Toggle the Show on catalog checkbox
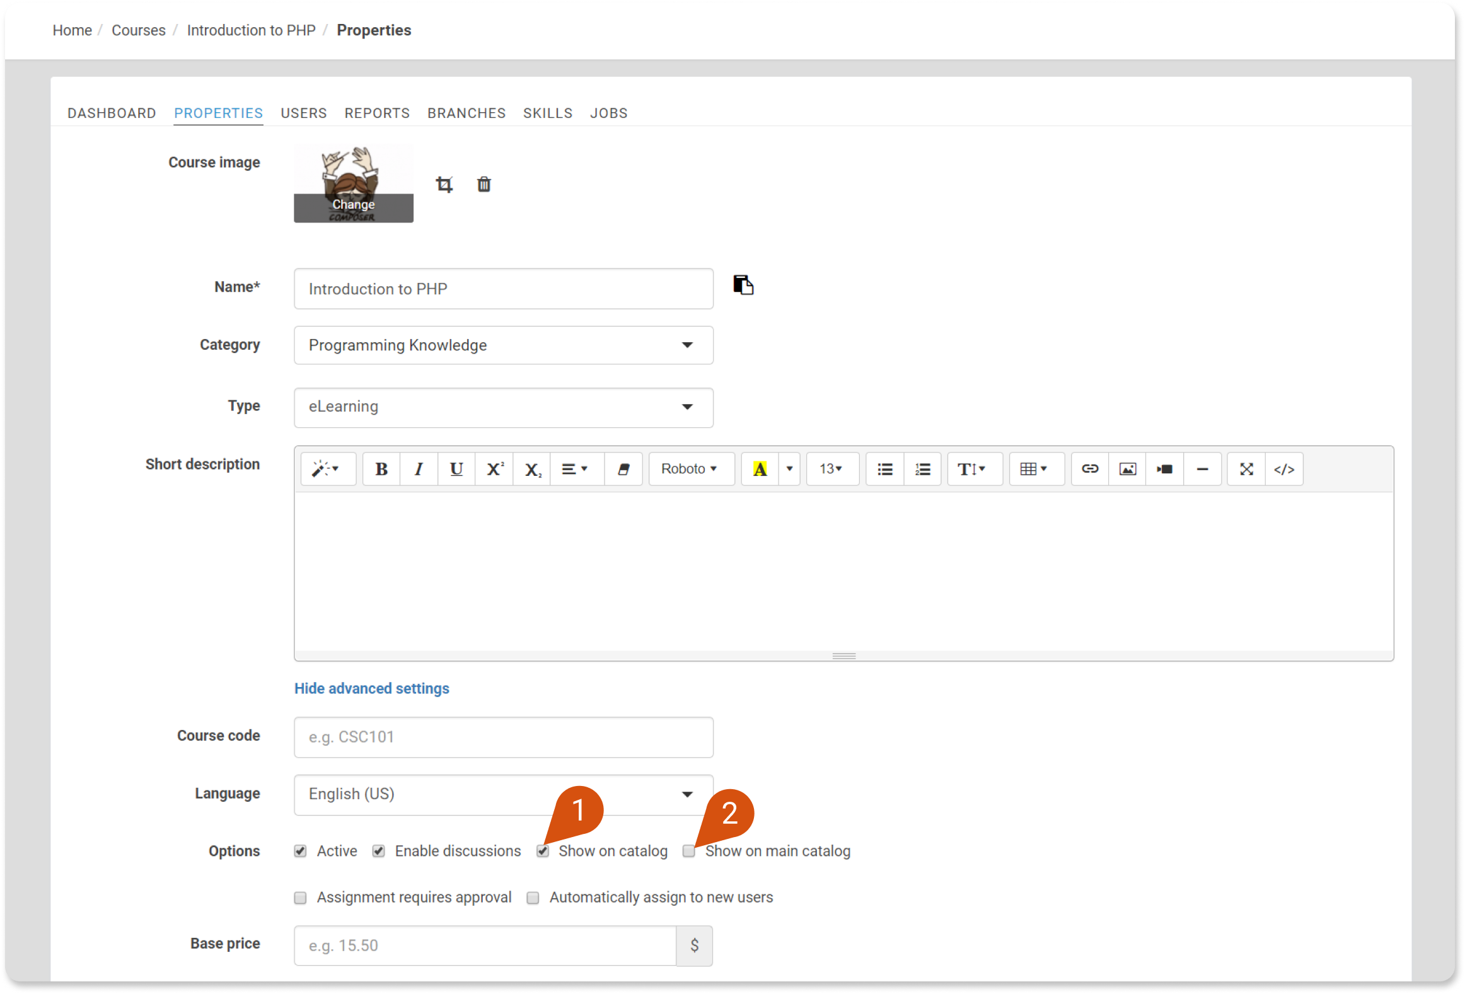 542,852
